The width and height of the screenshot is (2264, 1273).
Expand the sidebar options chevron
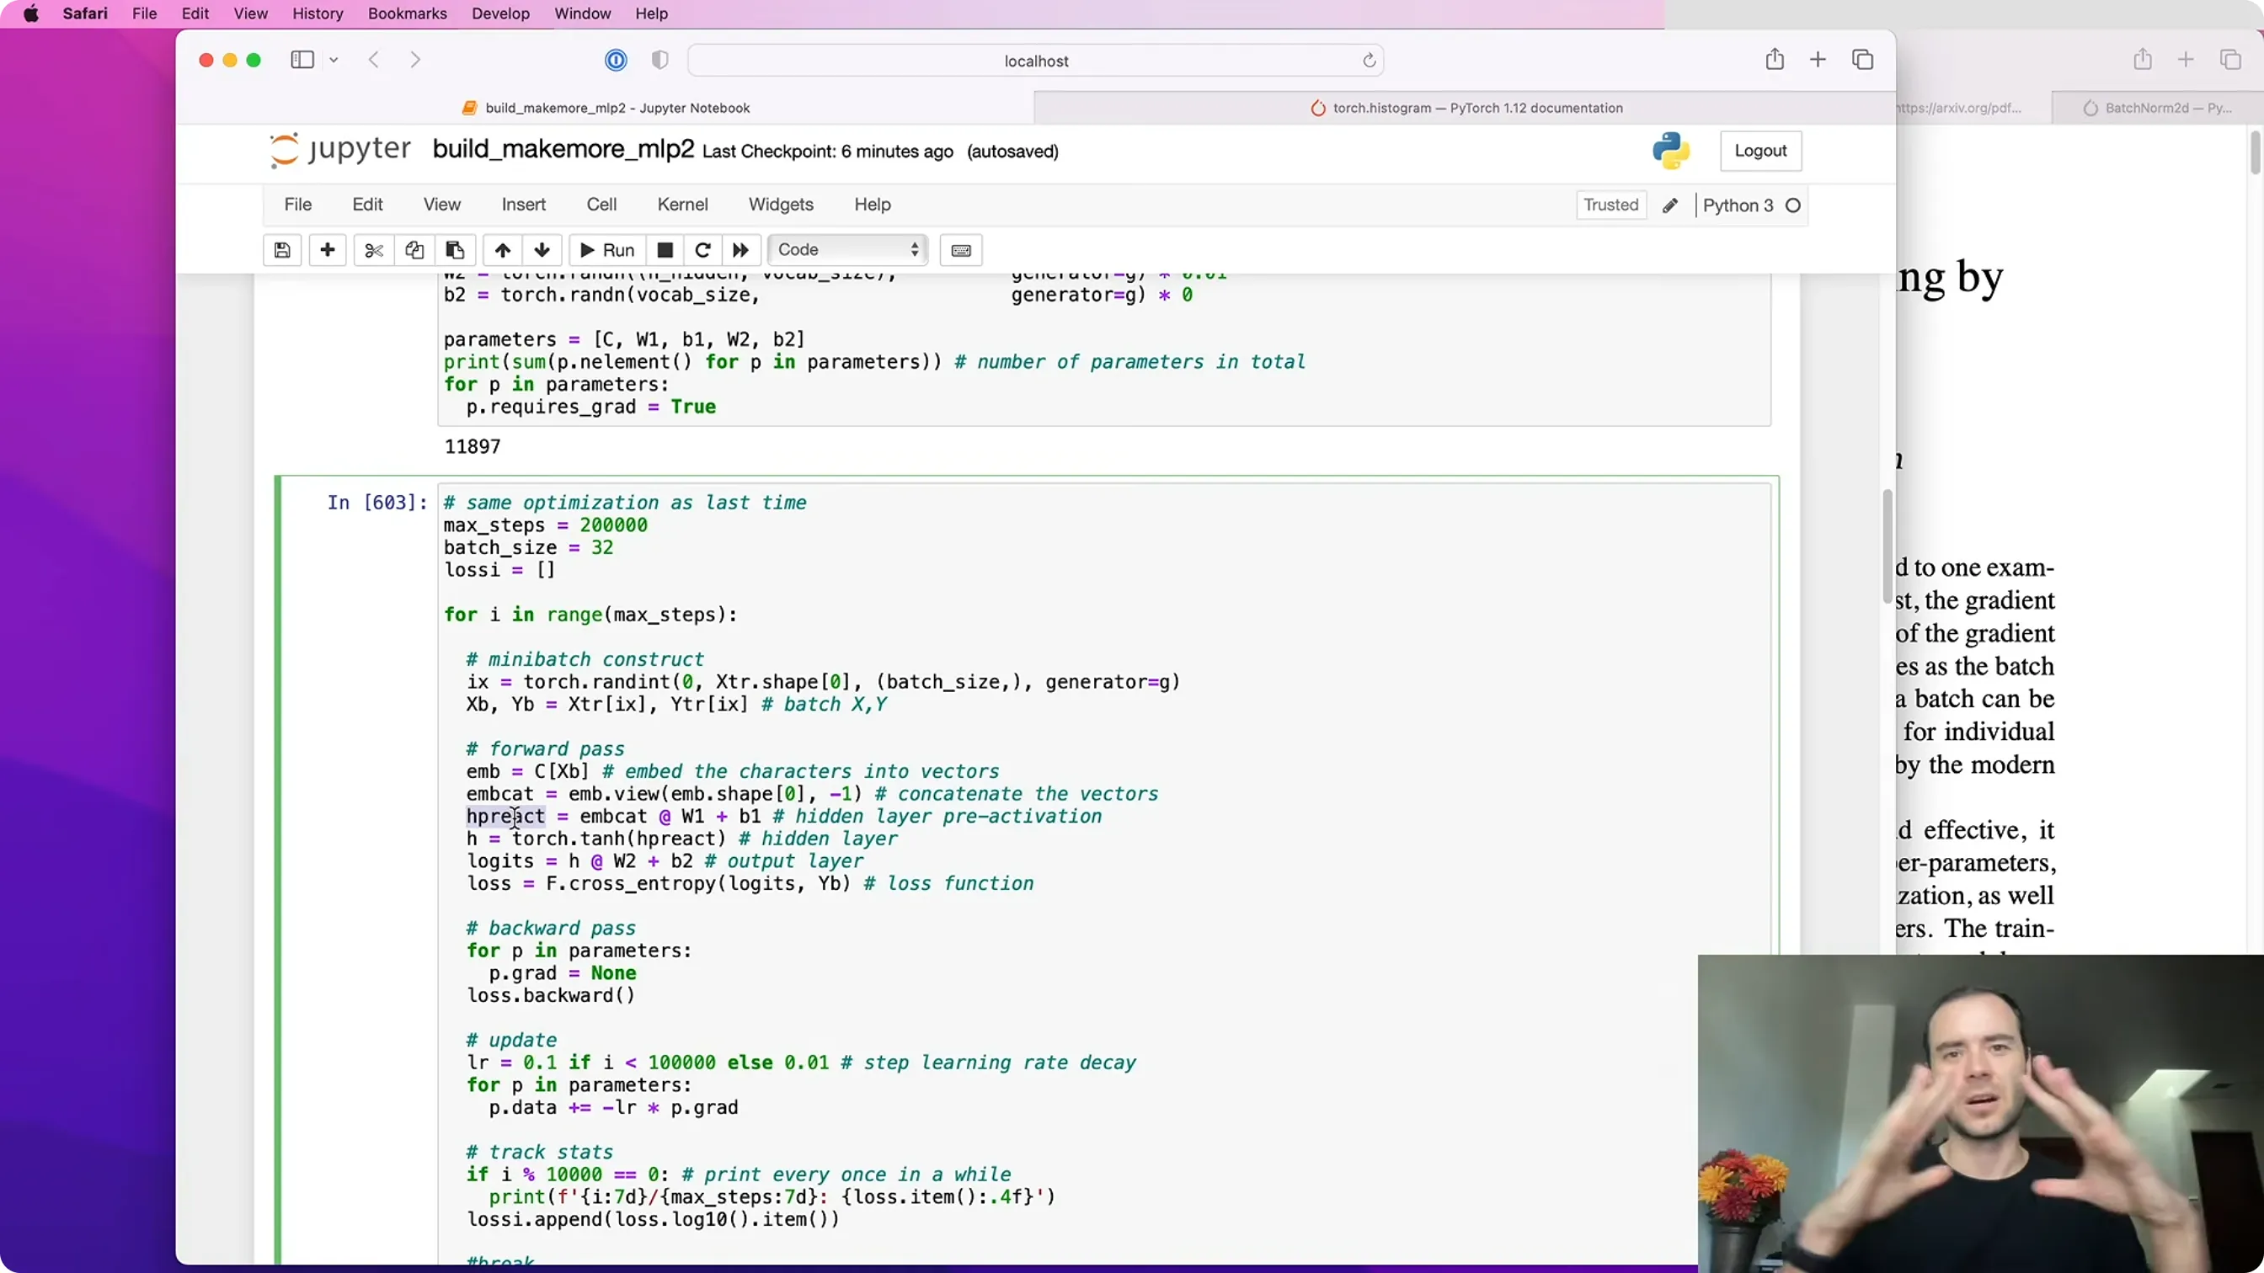tap(334, 60)
